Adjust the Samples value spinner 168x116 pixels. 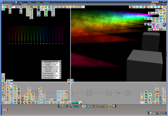click(x=60, y=65)
